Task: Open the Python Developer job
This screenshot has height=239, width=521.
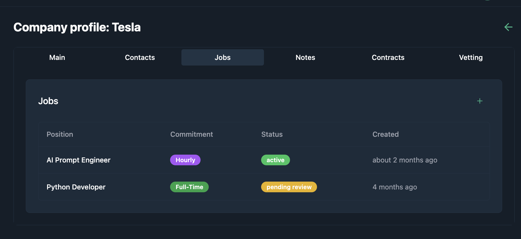Action: [76, 187]
